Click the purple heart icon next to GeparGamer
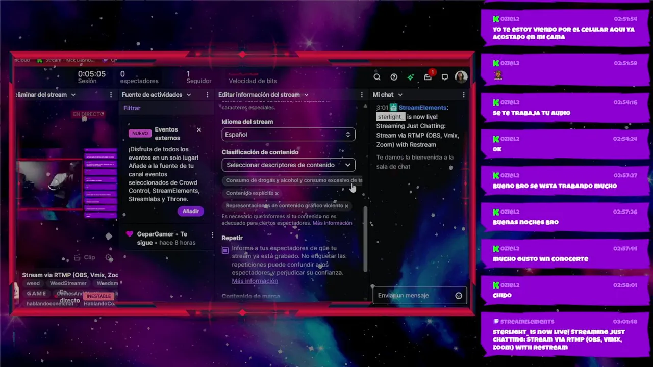The width and height of the screenshot is (653, 367). 130,234
